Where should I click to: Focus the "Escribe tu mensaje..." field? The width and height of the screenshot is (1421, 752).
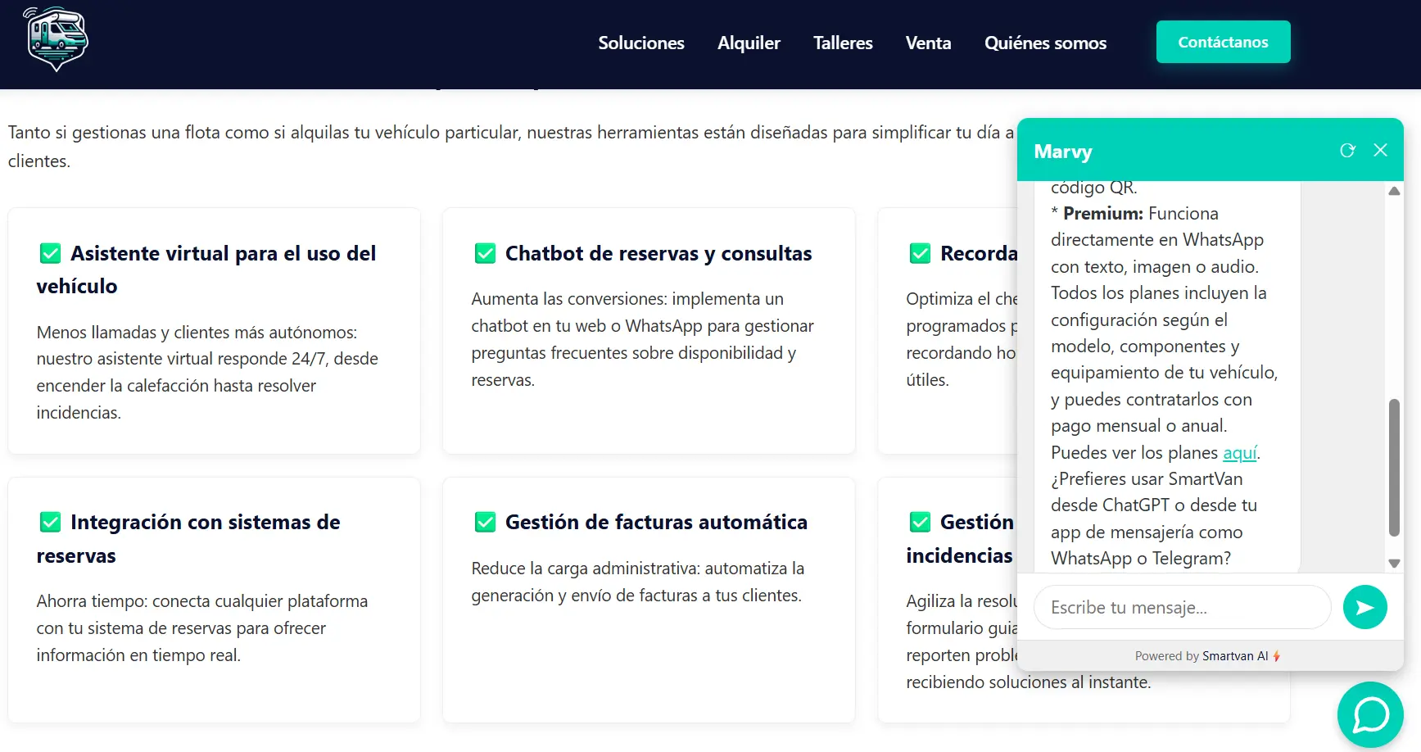point(1182,607)
